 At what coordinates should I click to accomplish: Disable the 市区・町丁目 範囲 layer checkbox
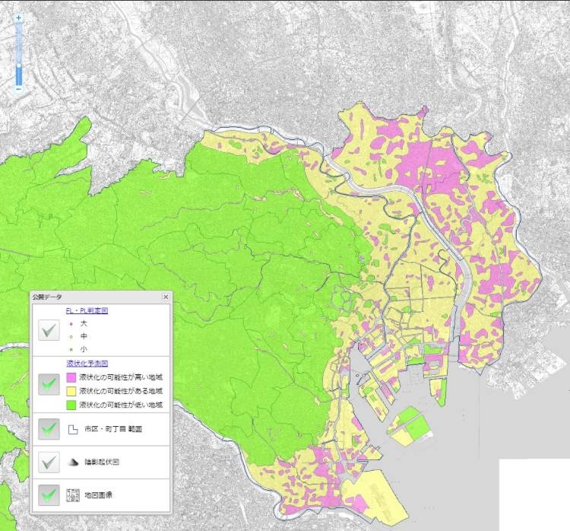pyautogui.click(x=50, y=429)
